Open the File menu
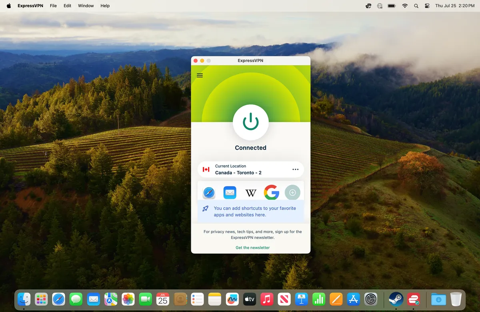Viewport: 480px width, 312px height. pos(53,6)
